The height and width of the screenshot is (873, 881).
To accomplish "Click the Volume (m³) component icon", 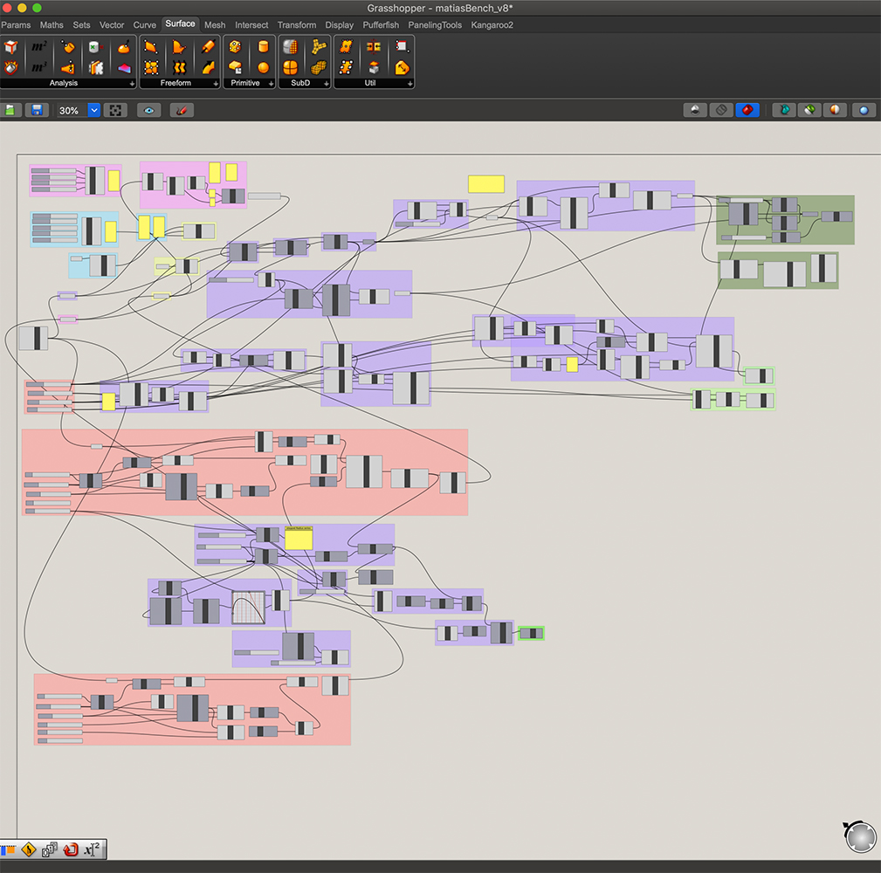I will coord(38,67).
